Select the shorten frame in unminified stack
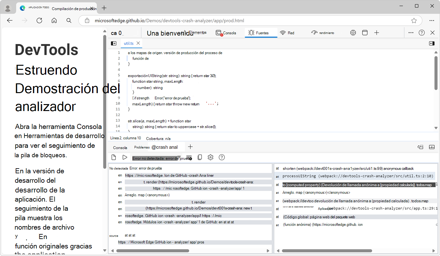440x256 pixels. pyautogui.click(x=348, y=169)
